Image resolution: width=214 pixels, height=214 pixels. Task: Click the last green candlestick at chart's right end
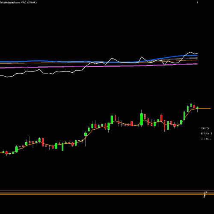(197, 108)
